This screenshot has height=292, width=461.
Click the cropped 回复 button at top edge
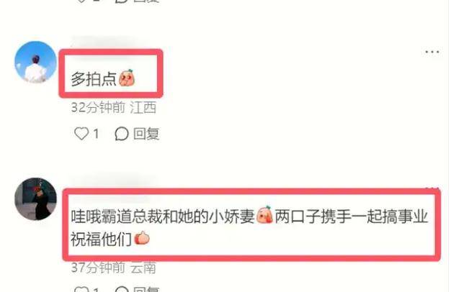tap(146, 1)
